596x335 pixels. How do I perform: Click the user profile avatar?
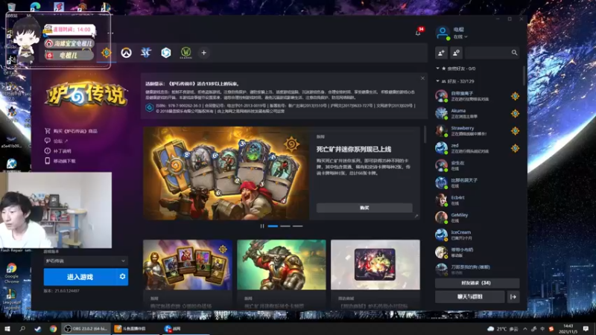tap(443, 33)
